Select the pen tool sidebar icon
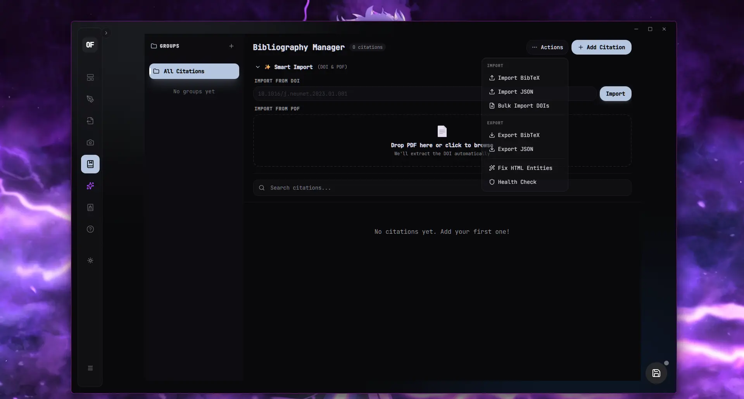Screen dimensions: 744x399 [x=90, y=99]
